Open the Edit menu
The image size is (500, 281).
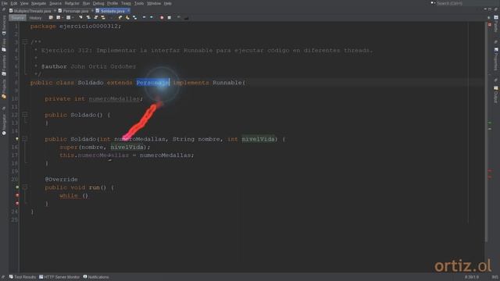[14, 3]
